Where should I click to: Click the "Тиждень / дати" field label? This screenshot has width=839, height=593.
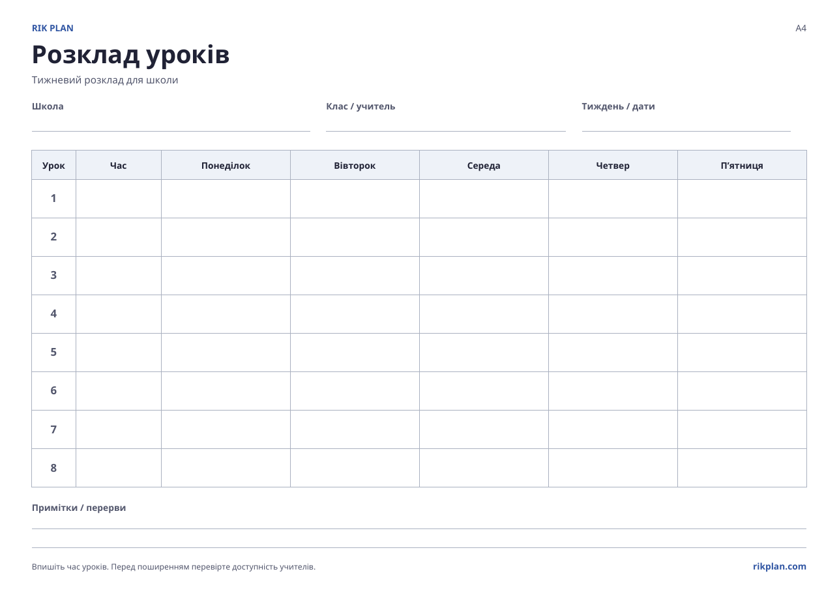click(618, 106)
